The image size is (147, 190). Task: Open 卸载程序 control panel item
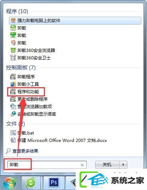coord(22,76)
